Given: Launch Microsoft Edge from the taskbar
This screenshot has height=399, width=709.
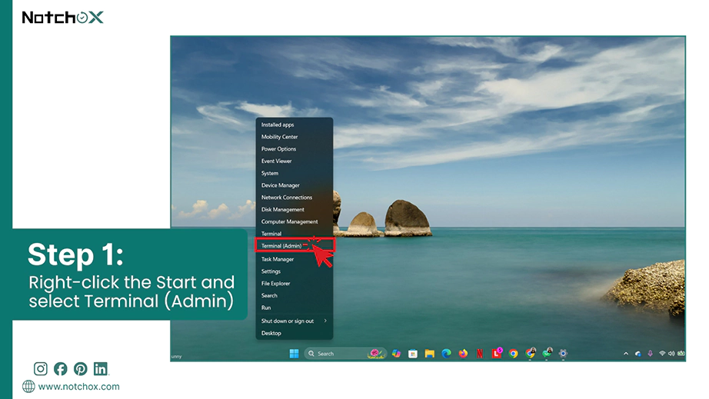Looking at the screenshot, I should click(x=446, y=354).
